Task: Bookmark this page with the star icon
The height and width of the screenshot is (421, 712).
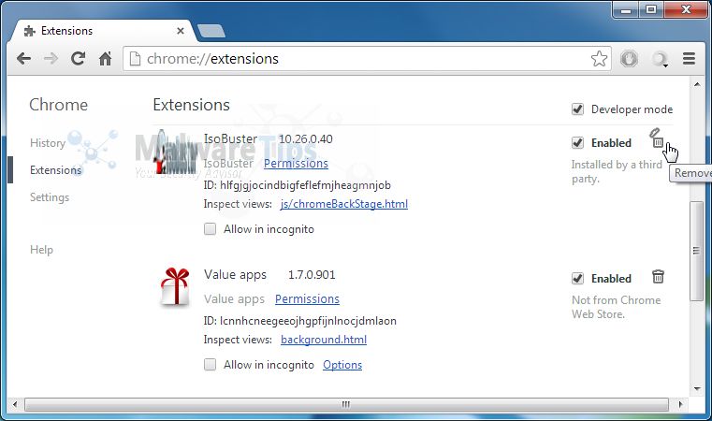Action: pos(599,59)
